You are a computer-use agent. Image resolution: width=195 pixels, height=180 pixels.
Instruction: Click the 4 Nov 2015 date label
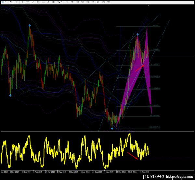[x=109, y=172]
